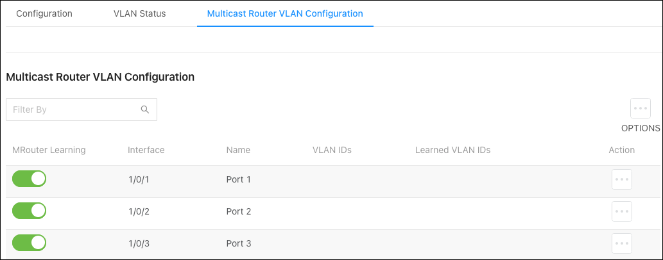The width and height of the screenshot is (663, 260).
Task: Click the OPTIONS label text
Action: coord(640,128)
